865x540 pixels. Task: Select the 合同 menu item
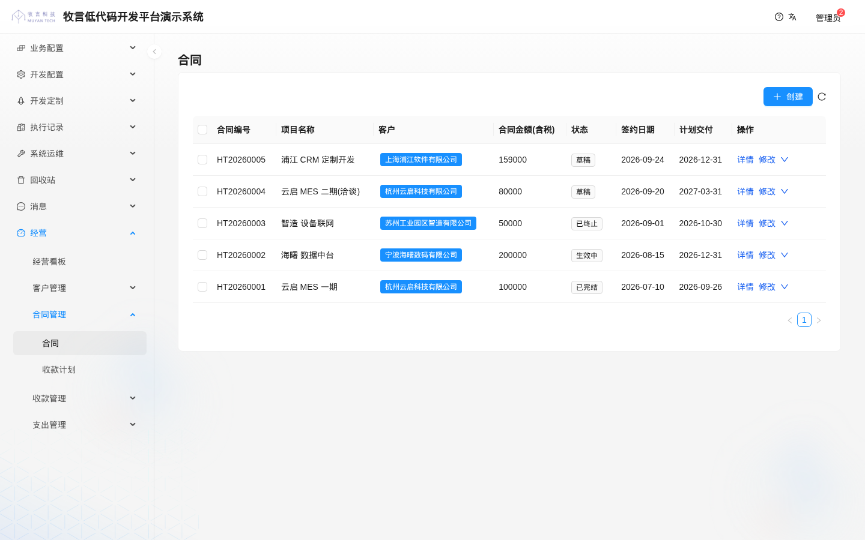[x=80, y=343]
